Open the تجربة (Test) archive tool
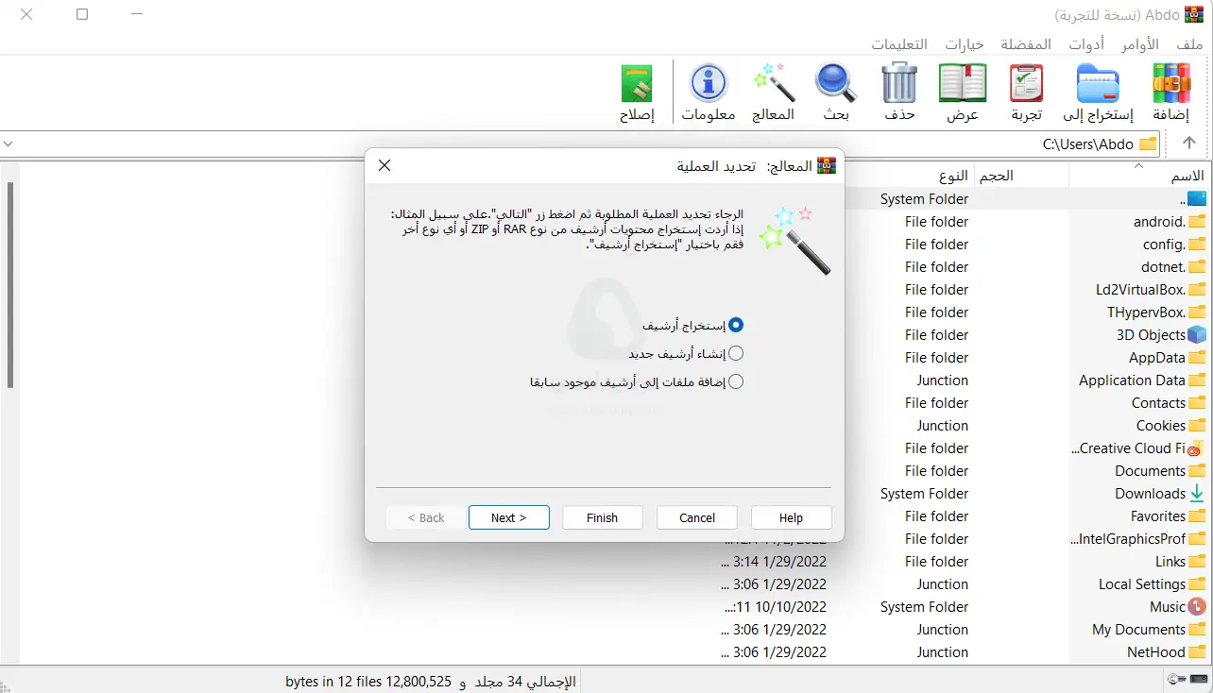 [1026, 92]
